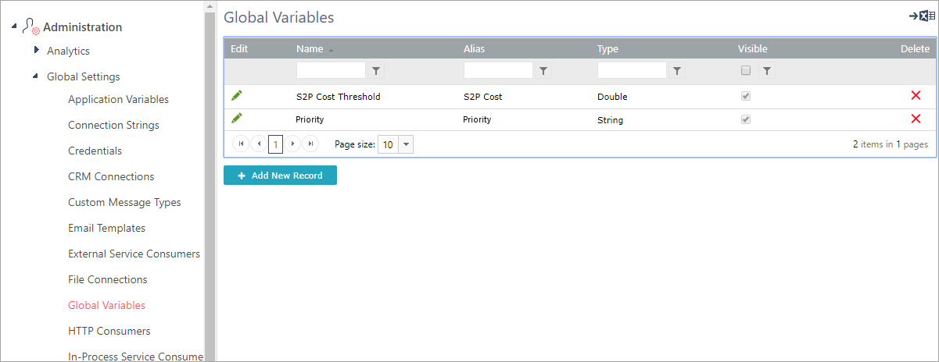Screen dimensions: 939x362
Task: Open the Alias column filter icon
Action: (543, 71)
